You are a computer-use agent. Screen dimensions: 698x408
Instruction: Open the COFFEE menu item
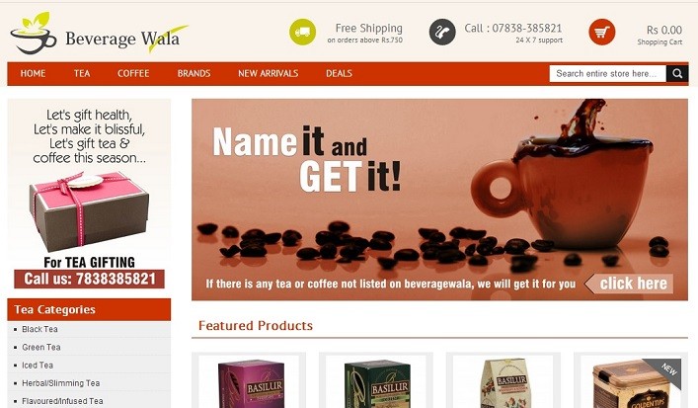(x=133, y=73)
